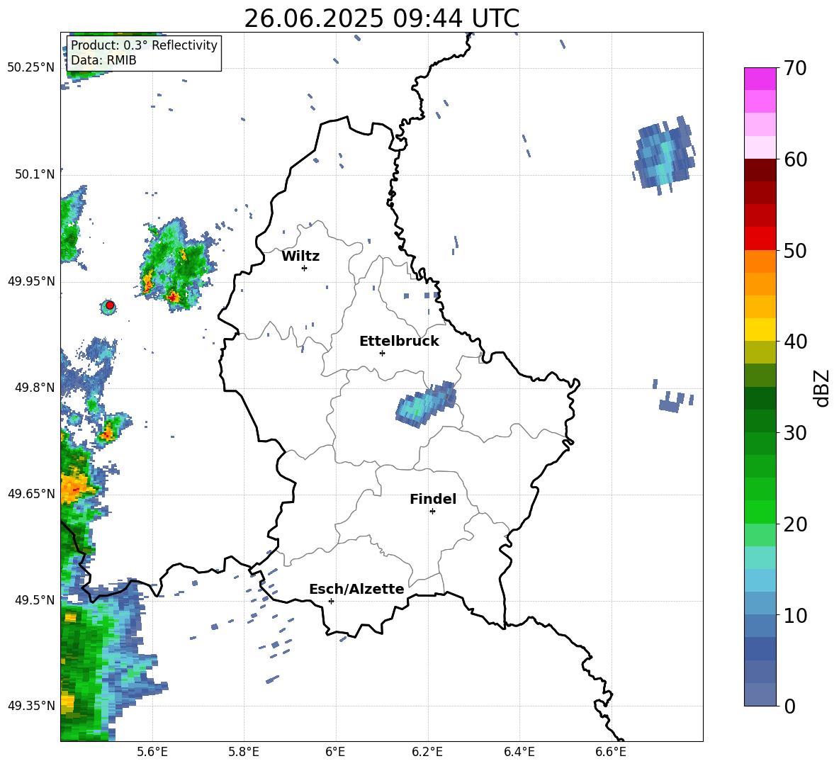Click the Ettelbruck city label
This screenshot has height=766, width=839.
(399, 342)
